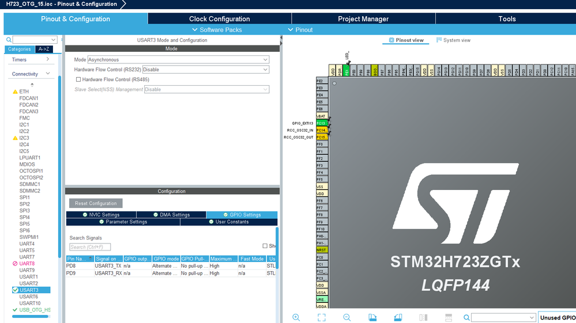Open Parameter Settings tab
The image size is (576, 323).
pos(123,222)
